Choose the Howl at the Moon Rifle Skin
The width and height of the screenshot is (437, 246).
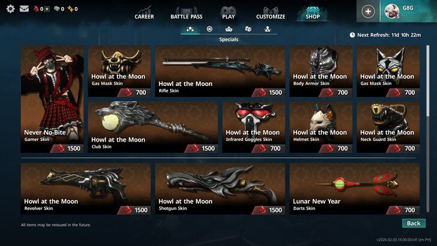[x=220, y=71]
